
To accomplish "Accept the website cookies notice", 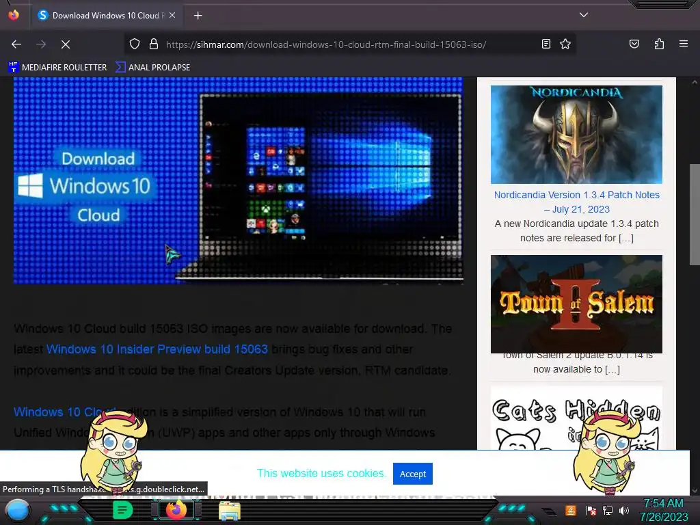I will point(412,474).
